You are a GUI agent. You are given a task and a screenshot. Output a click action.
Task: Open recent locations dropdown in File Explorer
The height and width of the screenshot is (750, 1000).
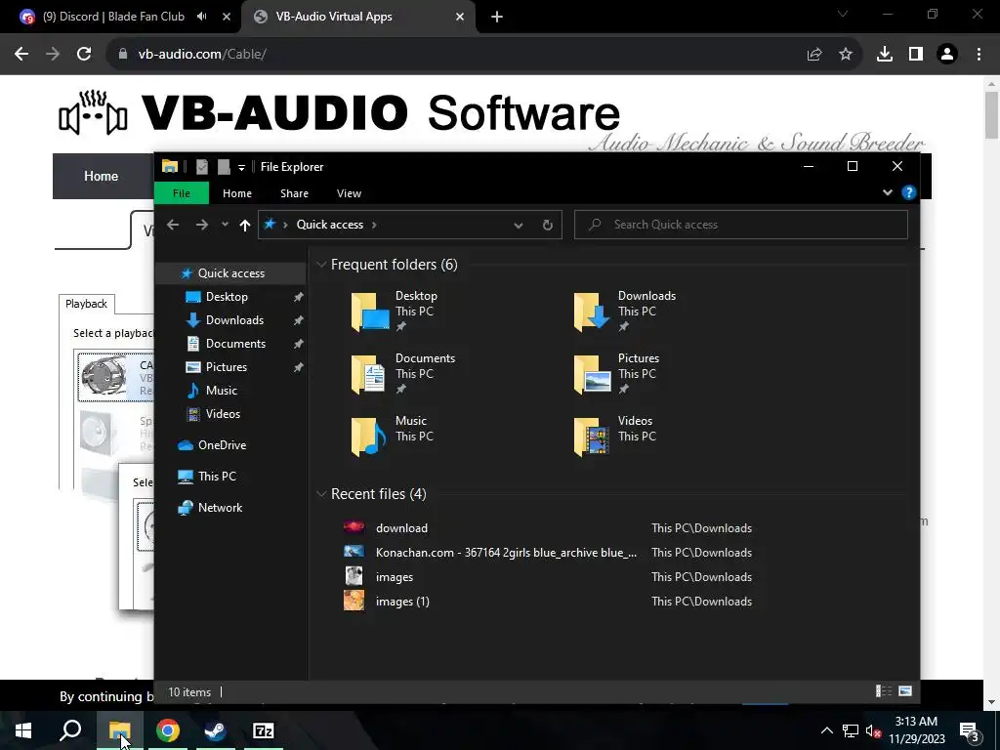click(x=225, y=225)
